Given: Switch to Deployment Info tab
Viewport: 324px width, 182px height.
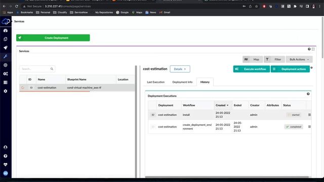Looking at the screenshot, I should click(182, 82).
